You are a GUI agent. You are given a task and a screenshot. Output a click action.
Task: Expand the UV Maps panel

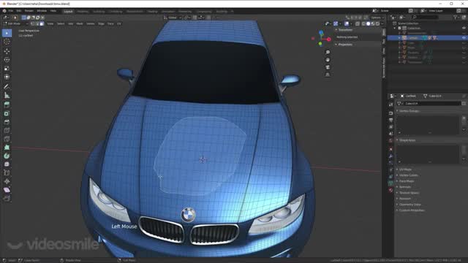[x=405, y=169]
